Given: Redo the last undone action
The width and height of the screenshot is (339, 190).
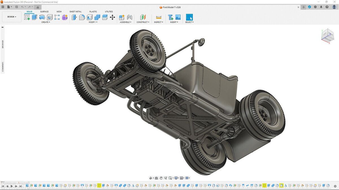Looking at the screenshot, I should 29,7.
